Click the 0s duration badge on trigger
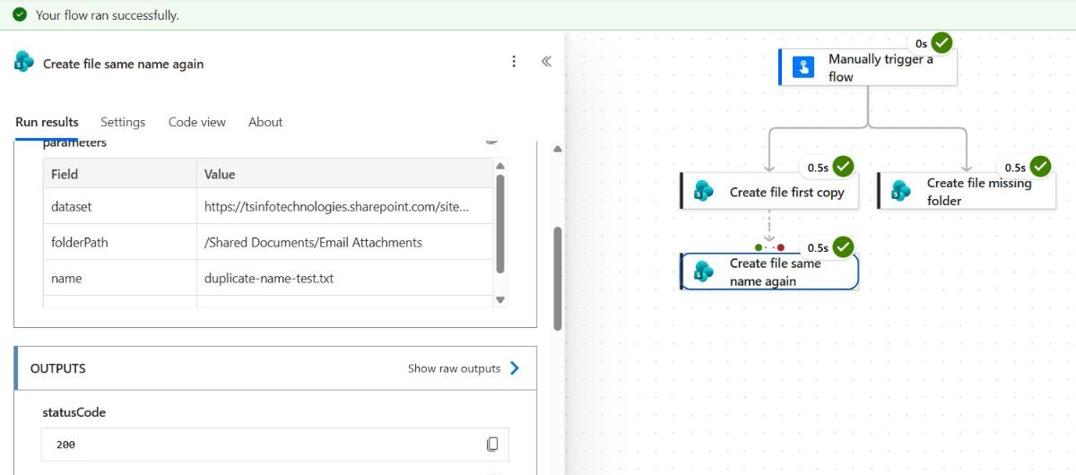Viewport: 1076px width, 475px height. [x=922, y=43]
